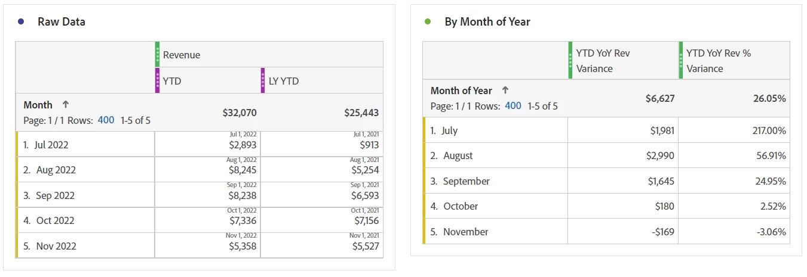Select the By Month of Year title

tap(487, 21)
